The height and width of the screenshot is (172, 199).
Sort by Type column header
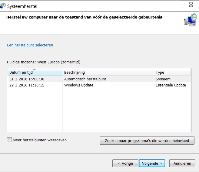[x=172, y=72]
